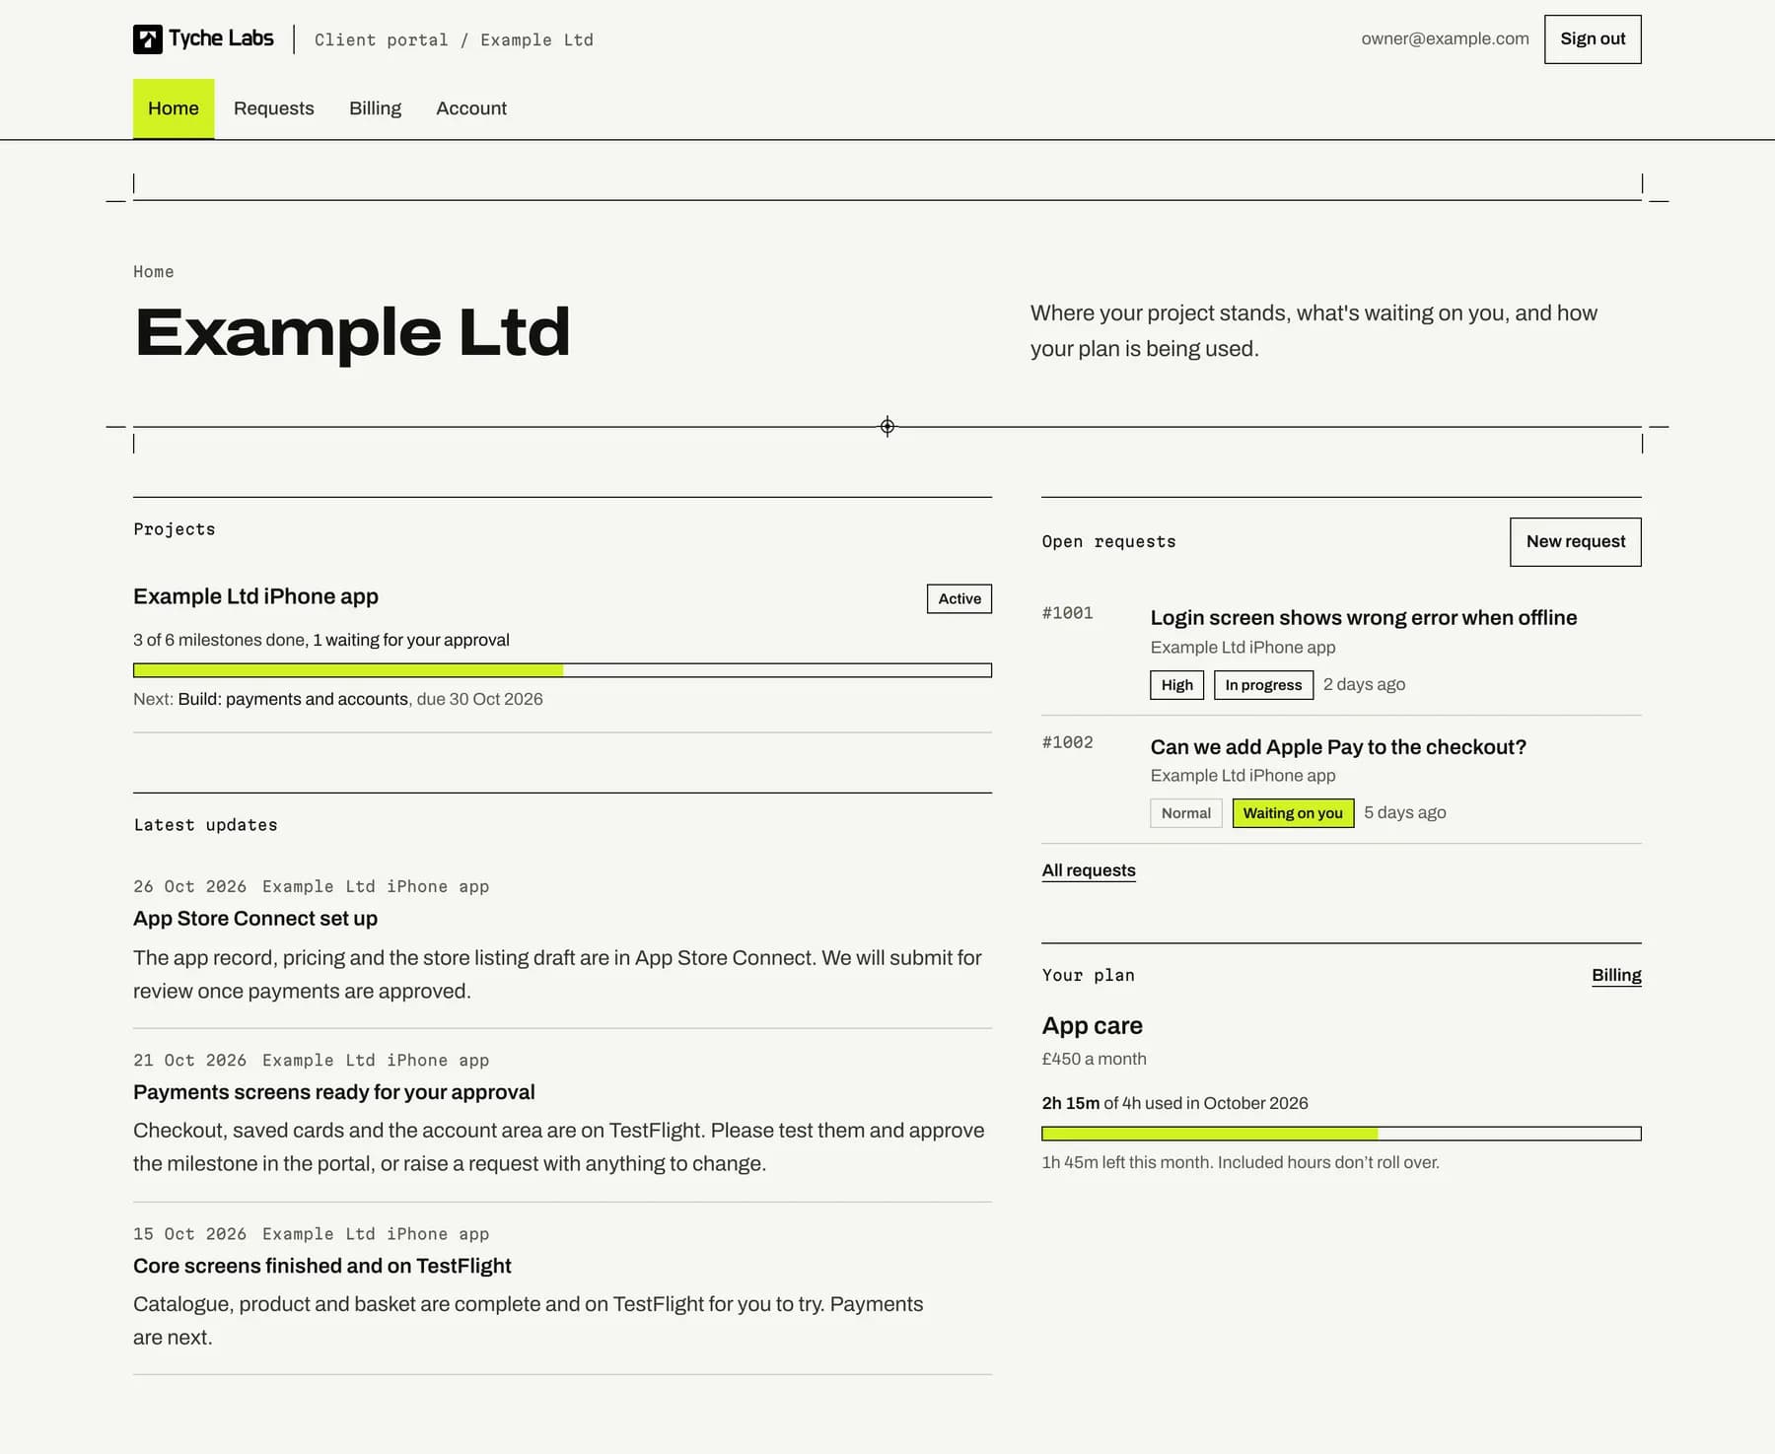Switch to the Requests tab
This screenshot has width=1775, height=1454.
(274, 108)
